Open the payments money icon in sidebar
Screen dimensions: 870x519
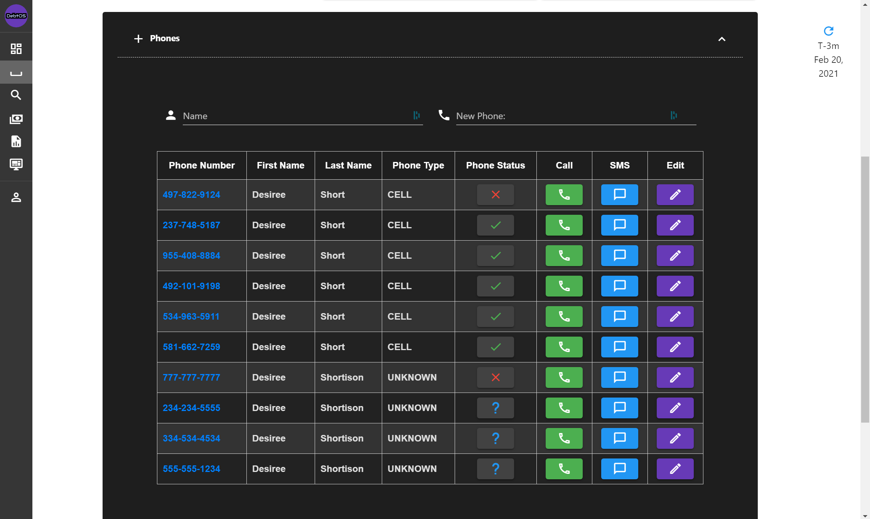coord(16,119)
